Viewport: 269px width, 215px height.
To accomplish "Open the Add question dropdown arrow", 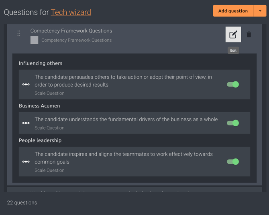I will click(260, 11).
